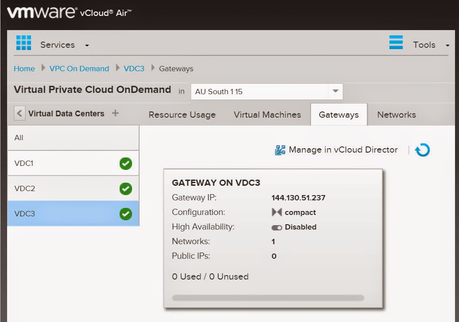Click the compact configuration icon
Screen dimensions: 459x322
click(277, 212)
